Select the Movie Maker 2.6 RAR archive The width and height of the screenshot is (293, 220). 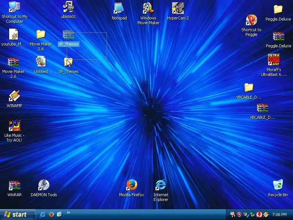13,62
